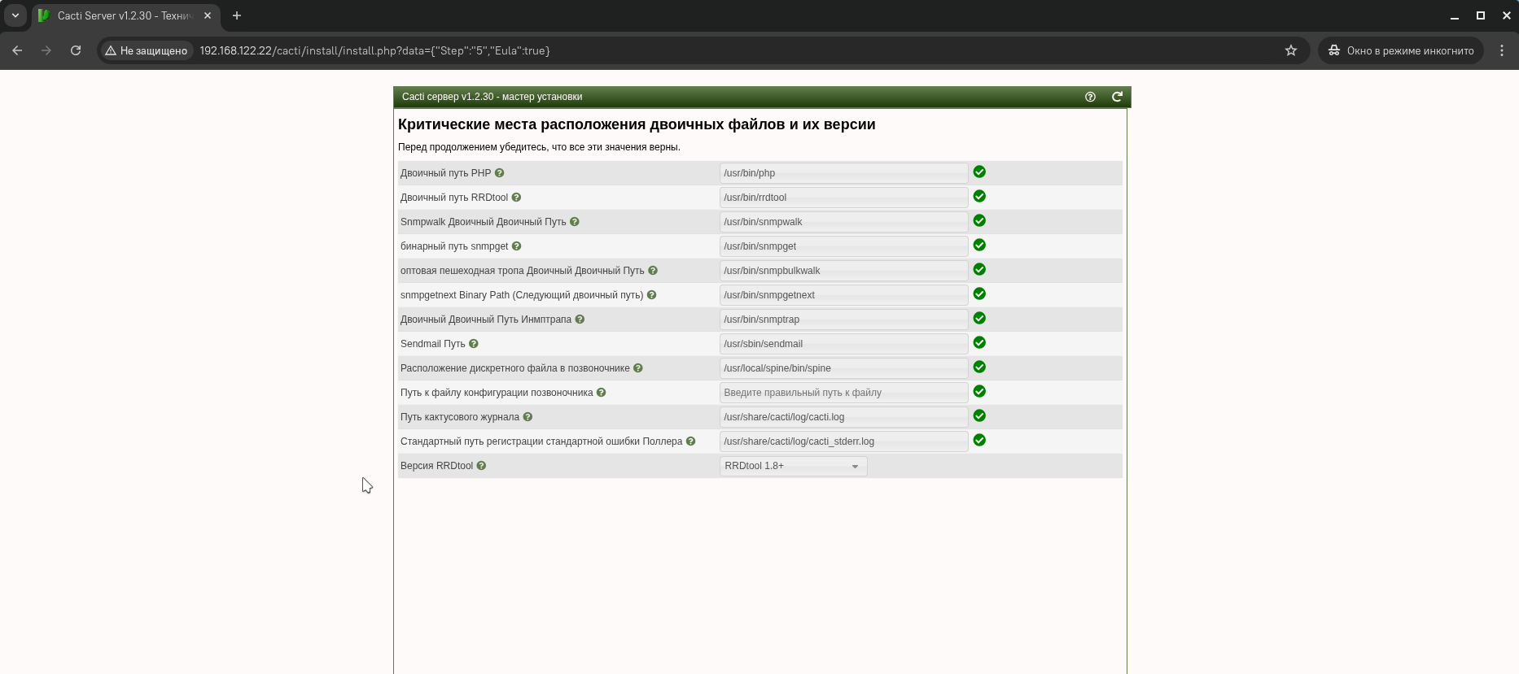Close the Cacti Server tab
The image size is (1519, 674).
pyautogui.click(x=208, y=15)
